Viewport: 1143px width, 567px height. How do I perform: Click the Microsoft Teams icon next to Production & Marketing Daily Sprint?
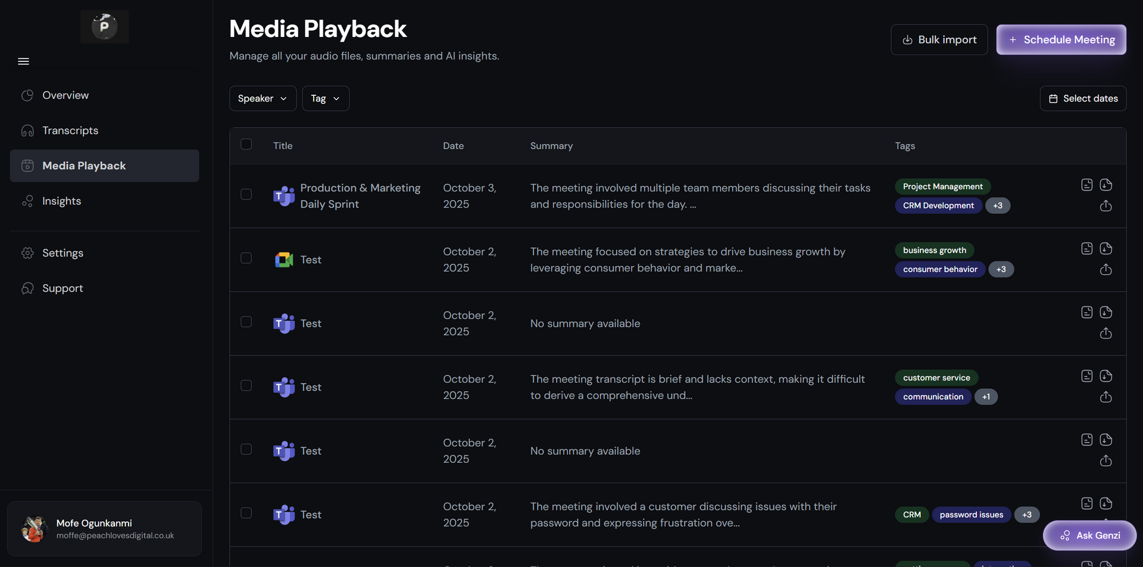point(283,195)
